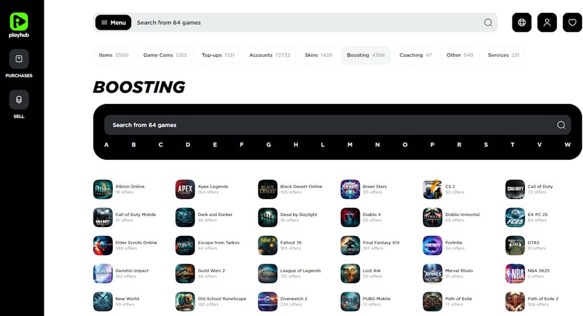Filter games by letter W
The image size is (583, 316).
click(x=568, y=145)
